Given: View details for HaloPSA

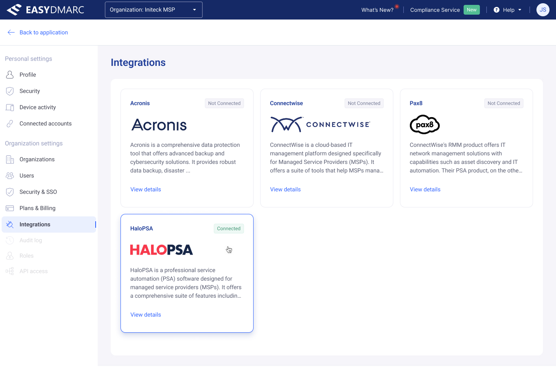Looking at the screenshot, I should (146, 315).
